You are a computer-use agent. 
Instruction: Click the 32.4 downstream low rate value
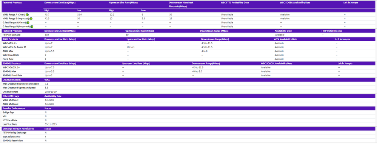(x=80, y=15)
